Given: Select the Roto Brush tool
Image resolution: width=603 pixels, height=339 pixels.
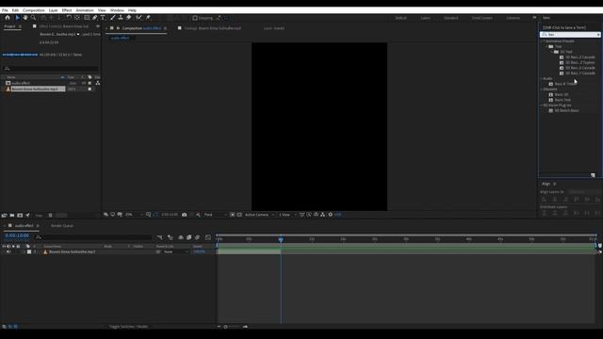Looking at the screenshot, I should tap(139, 18).
